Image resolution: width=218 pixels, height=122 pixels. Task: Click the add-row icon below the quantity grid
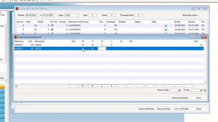[x=16, y=86]
